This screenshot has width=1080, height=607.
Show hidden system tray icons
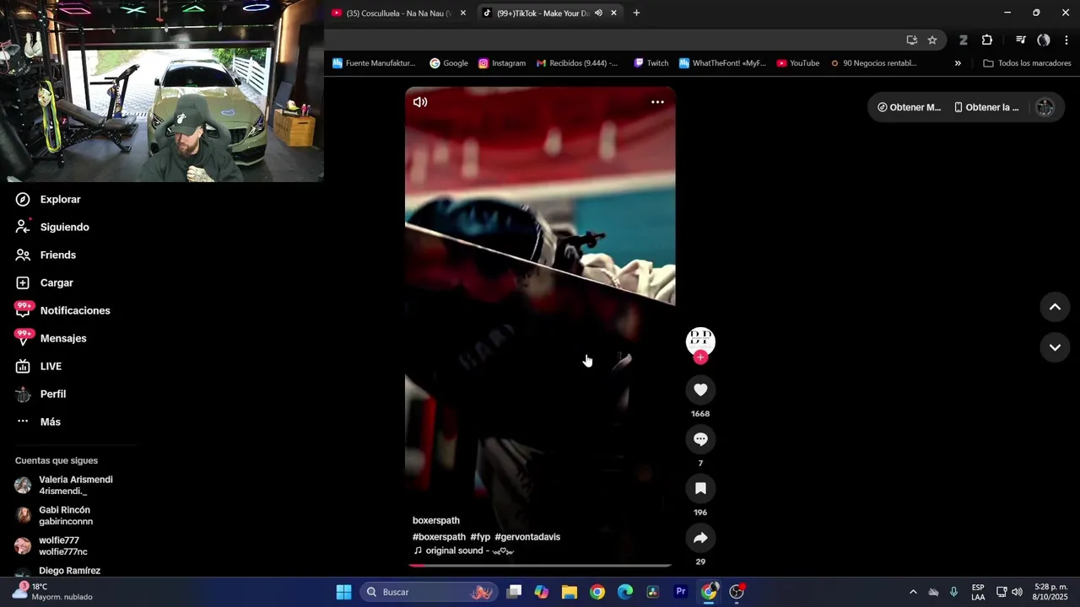tap(913, 592)
